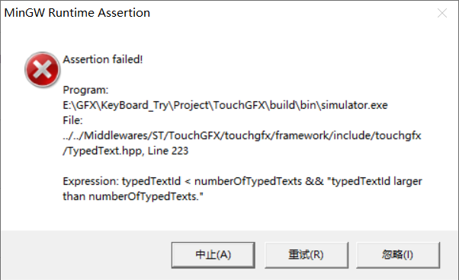Click the 'Line 223' text

(x=168, y=151)
